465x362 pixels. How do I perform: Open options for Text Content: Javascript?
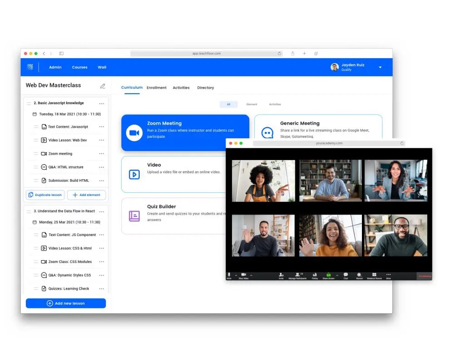coord(101,127)
